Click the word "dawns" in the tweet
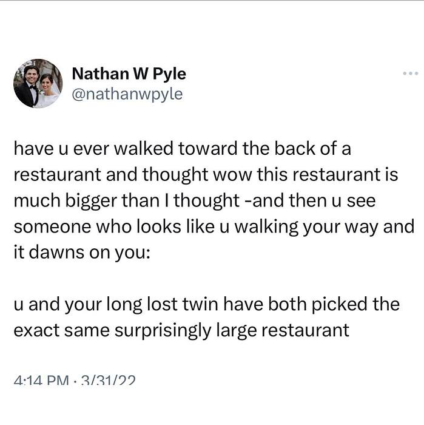 [x=60, y=252]
